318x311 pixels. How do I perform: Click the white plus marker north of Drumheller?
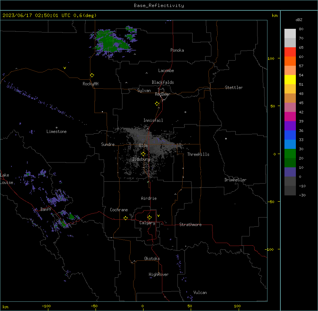226,139
